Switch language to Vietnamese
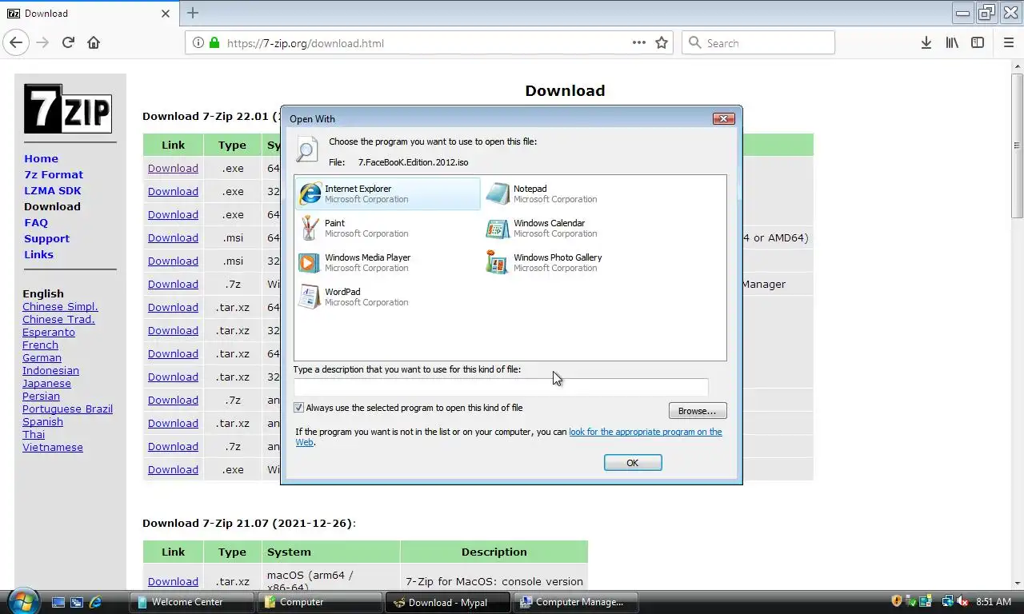The width and height of the screenshot is (1024, 614). coord(53,447)
